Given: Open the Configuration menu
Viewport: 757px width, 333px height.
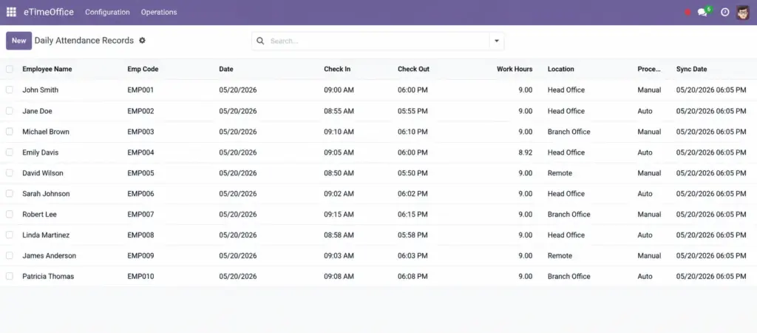Looking at the screenshot, I should point(107,12).
